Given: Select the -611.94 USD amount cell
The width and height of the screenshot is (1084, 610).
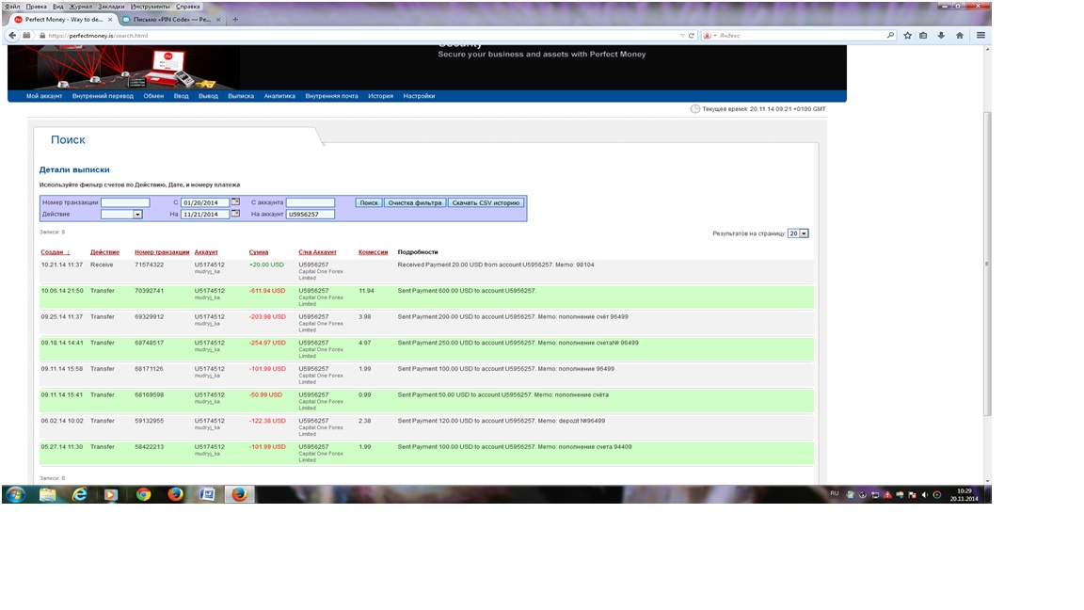Looking at the screenshot, I should [267, 291].
